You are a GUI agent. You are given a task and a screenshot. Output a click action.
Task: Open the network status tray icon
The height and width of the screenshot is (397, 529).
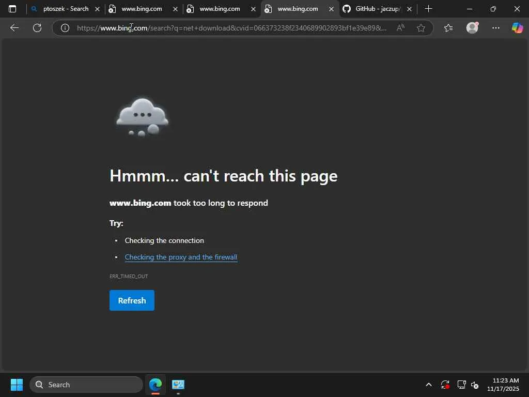(461, 385)
